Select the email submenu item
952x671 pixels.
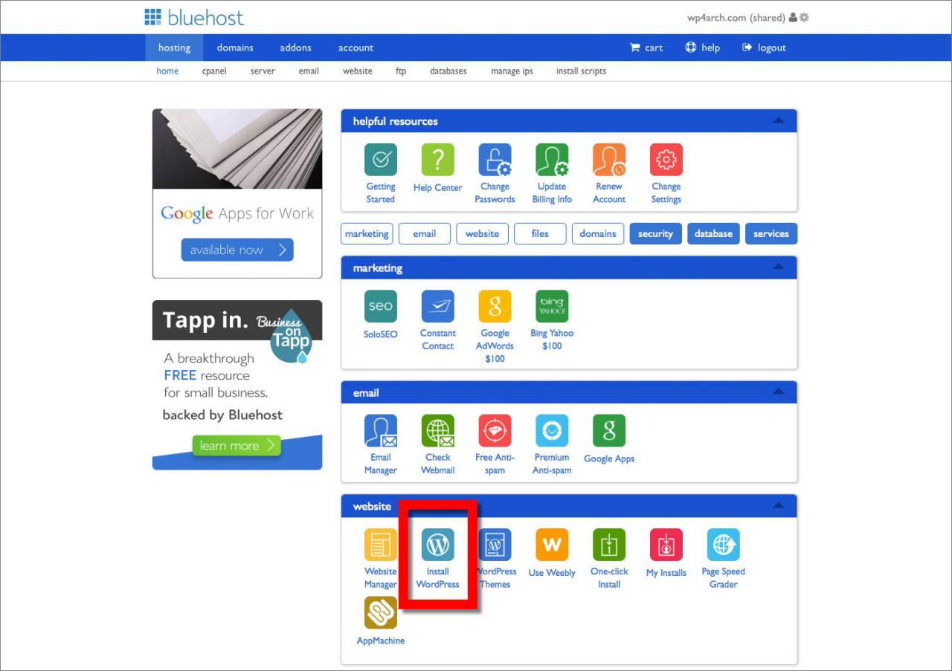click(x=309, y=71)
